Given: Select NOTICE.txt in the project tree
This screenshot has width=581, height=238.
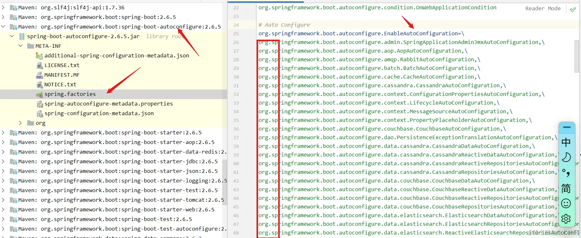Looking at the screenshot, I should coord(60,84).
